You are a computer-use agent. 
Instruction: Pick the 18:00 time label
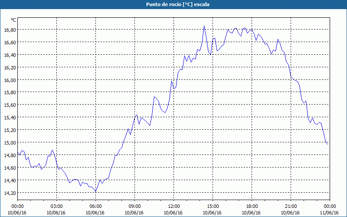coord(252,207)
